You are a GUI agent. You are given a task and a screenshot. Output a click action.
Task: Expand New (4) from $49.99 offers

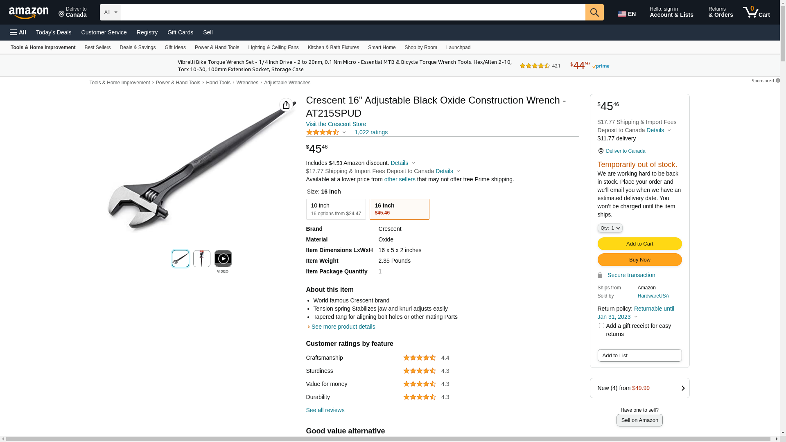[x=639, y=388]
